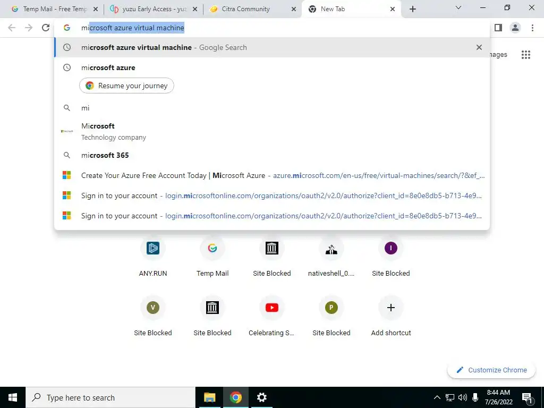This screenshot has width=544, height=408.
Task: Open the 'V' Site Blocked shortcut
Action: coord(153,316)
